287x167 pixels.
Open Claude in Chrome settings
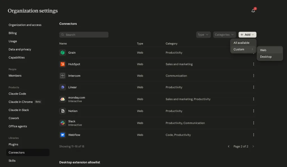[20, 102]
